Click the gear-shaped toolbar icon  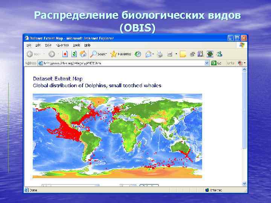[x=192, y=54]
